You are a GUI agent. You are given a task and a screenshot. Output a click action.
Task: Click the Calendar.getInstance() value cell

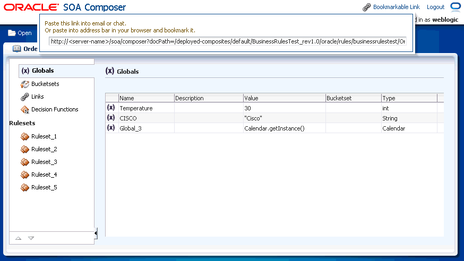[x=285, y=128]
